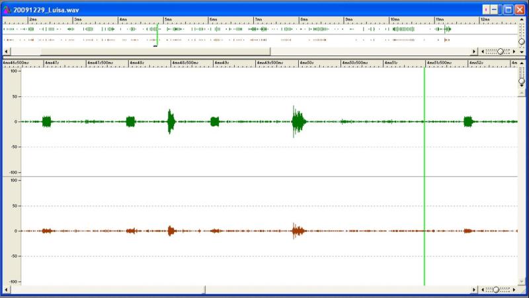529x298 pixels.
Task: Decrease main horizontal zoom with left arrow
Action: [x=483, y=289]
